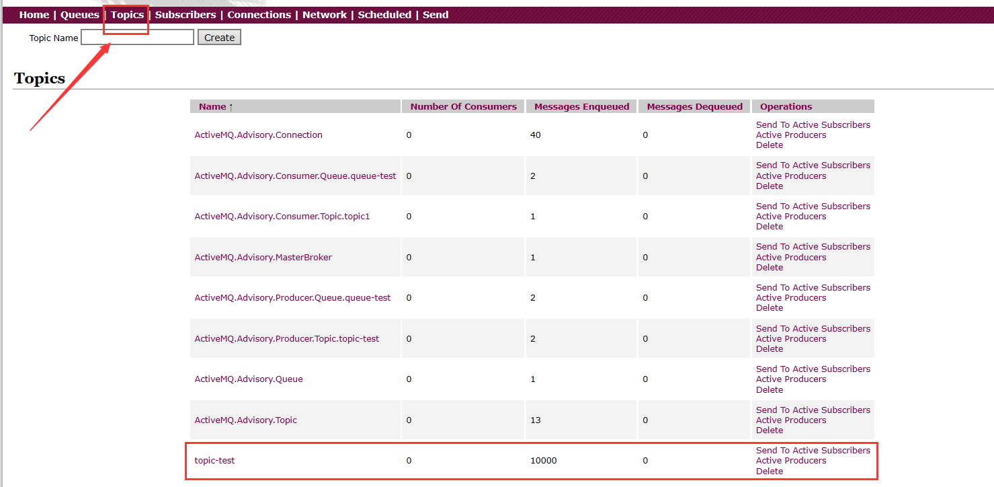
Task: View Active Producers for Advisory.Queue
Action: (x=791, y=379)
